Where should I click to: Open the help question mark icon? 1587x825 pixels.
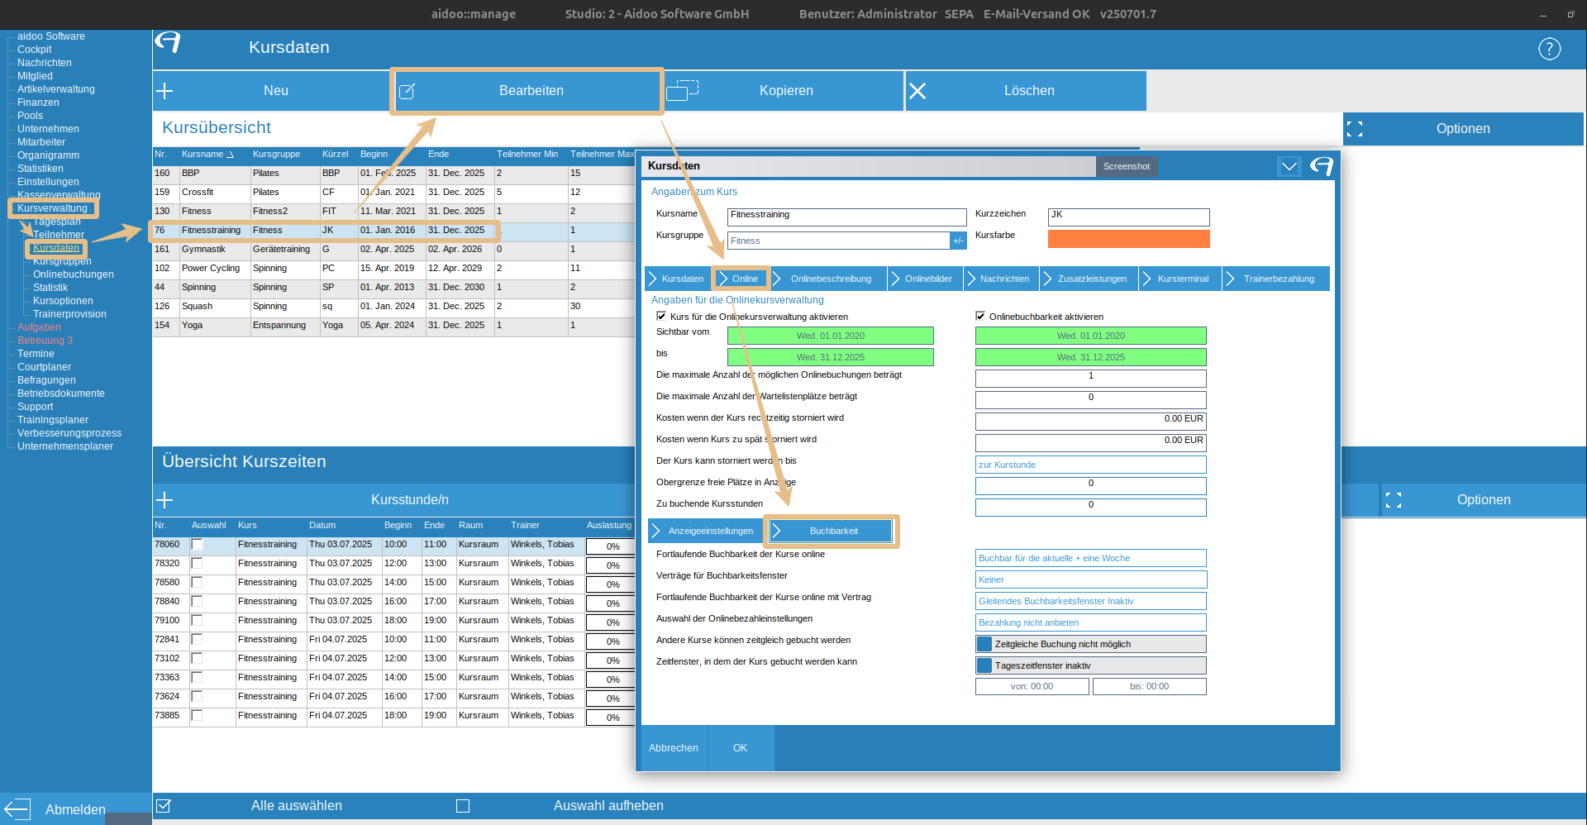(x=1549, y=49)
